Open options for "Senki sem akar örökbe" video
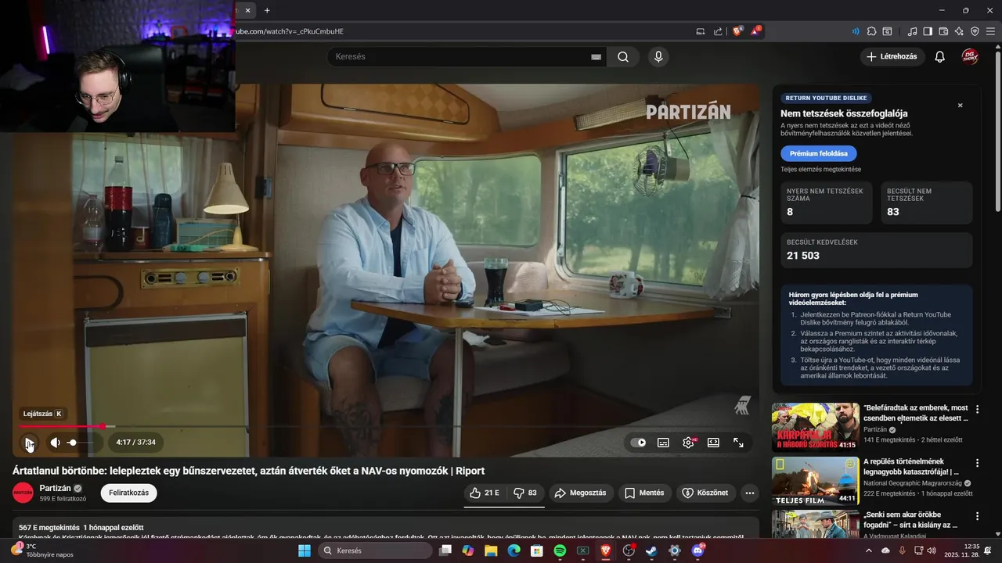The image size is (1002, 563). click(977, 517)
